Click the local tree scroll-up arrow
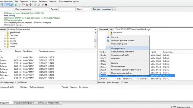193x108 pixels. click(x=95, y=33)
